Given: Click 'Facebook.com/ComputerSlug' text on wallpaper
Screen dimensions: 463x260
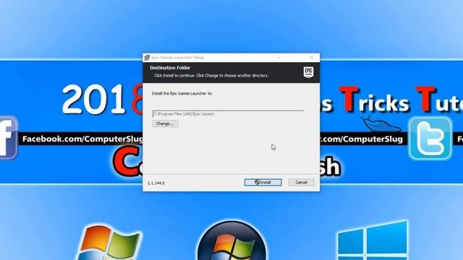Looking at the screenshot, I should point(82,139).
